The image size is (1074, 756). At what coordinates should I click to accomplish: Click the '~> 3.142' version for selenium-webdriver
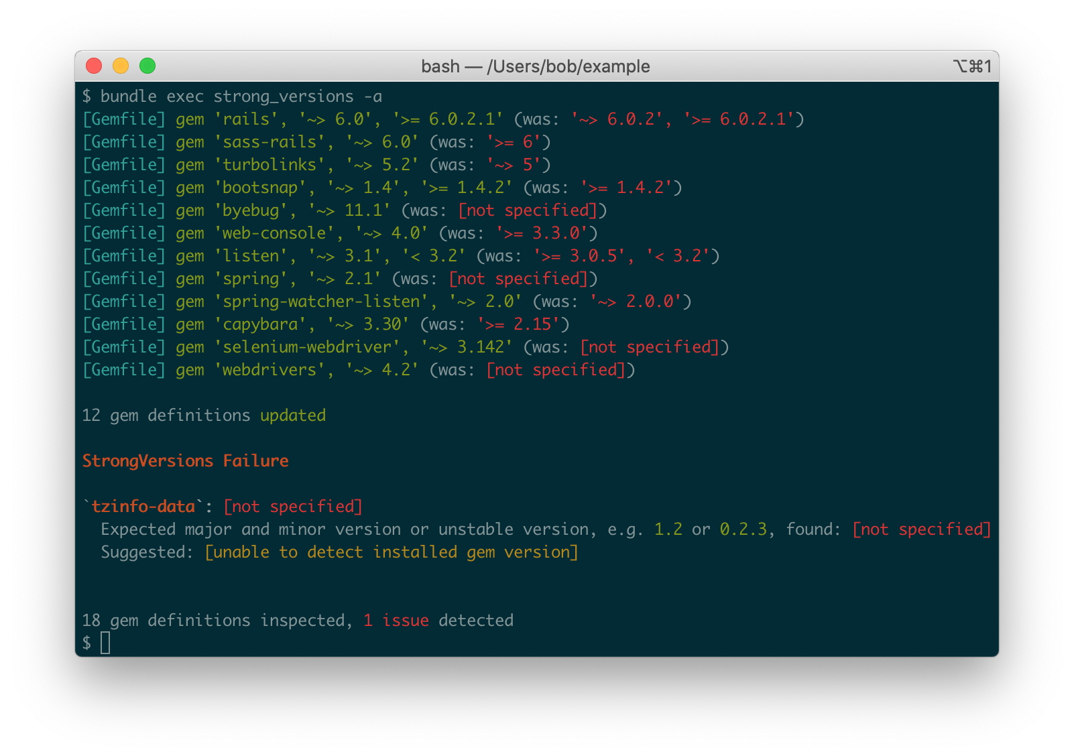coord(467,347)
